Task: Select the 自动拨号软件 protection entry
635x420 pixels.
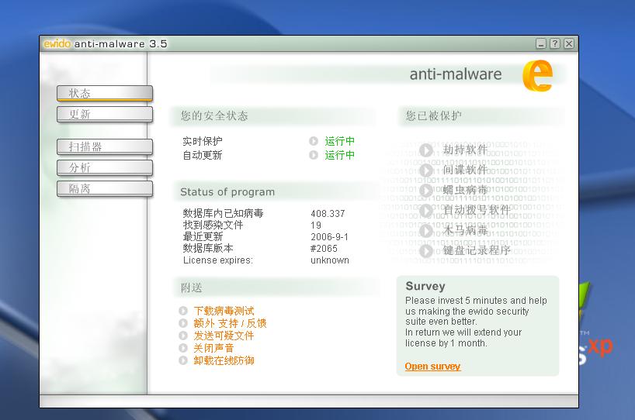Action: pyautogui.click(x=477, y=210)
